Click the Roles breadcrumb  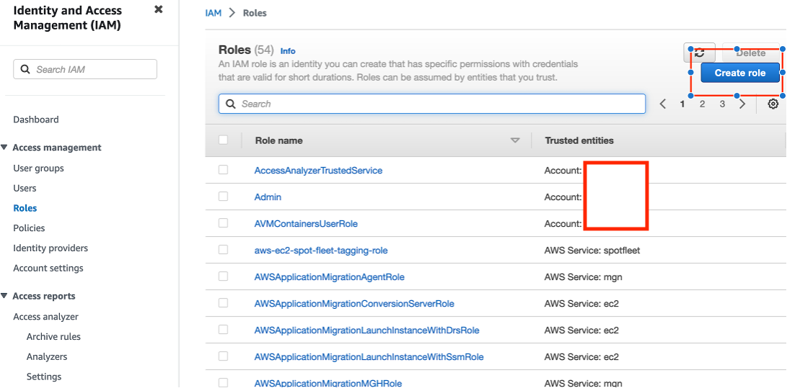(255, 13)
